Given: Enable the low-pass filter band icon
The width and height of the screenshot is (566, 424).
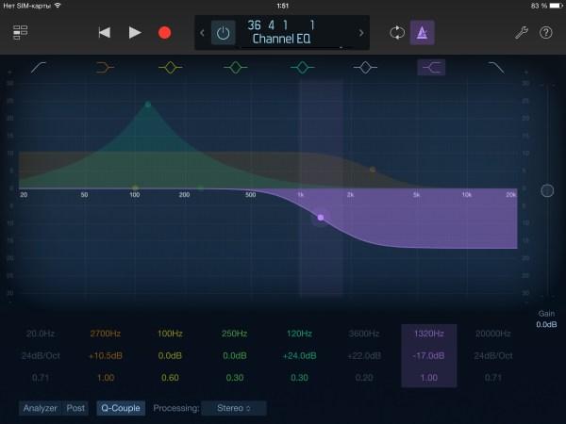Looking at the screenshot, I should point(496,68).
